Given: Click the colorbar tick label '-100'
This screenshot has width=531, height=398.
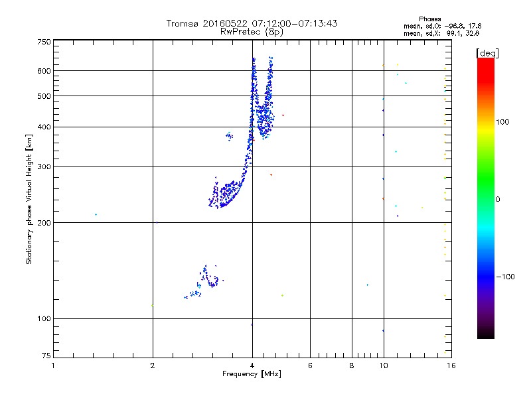Looking at the screenshot, I should click(505, 277).
